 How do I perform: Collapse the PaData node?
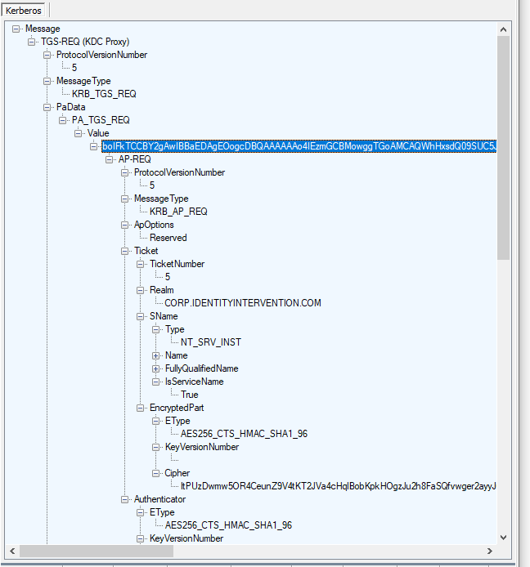point(47,107)
